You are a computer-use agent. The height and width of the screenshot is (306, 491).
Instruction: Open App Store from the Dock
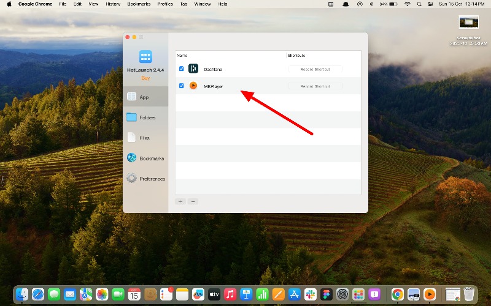click(295, 294)
